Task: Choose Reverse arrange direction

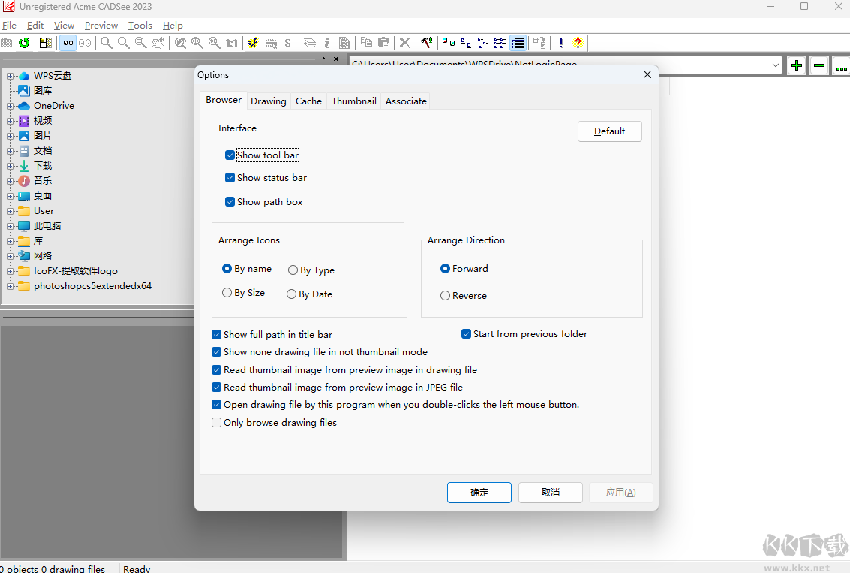Action: click(x=446, y=296)
